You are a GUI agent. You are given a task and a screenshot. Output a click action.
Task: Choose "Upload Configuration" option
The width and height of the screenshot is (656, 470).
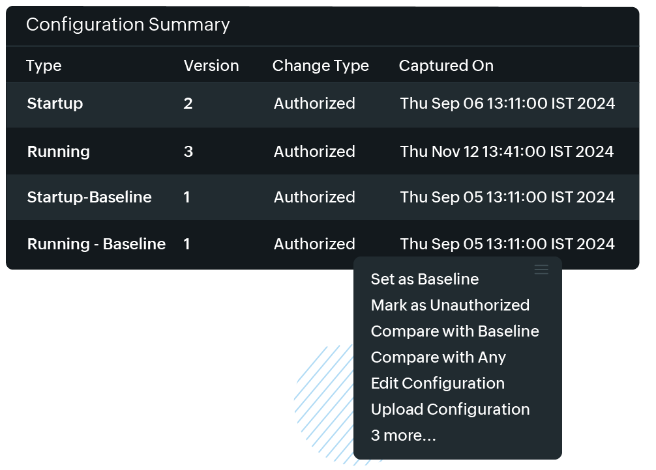[449, 409]
